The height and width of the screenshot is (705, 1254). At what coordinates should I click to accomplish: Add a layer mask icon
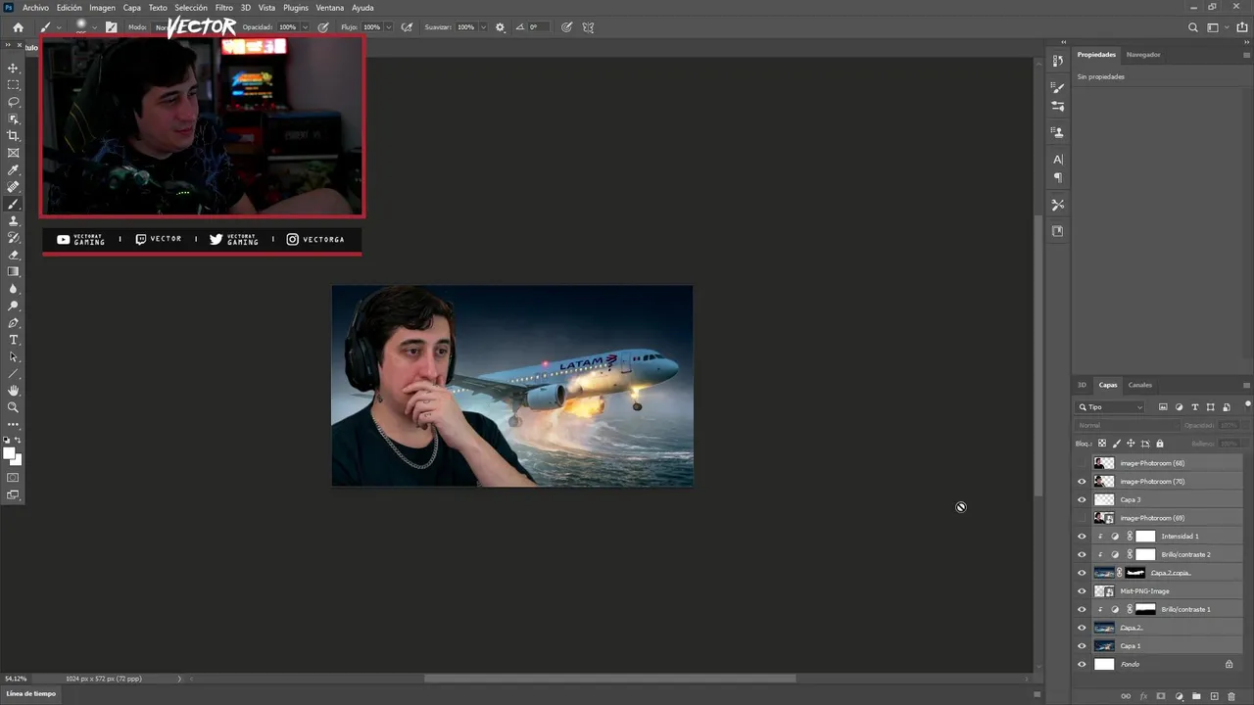tap(1161, 696)
